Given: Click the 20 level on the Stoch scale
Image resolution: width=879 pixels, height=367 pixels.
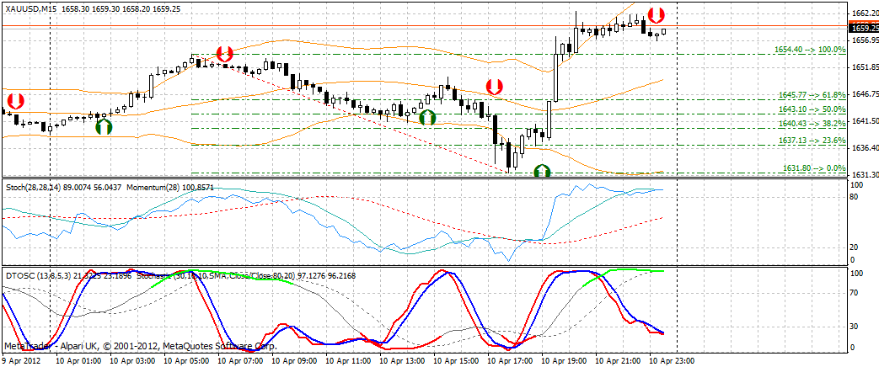Looking at the screenshot, I should 855,247.
